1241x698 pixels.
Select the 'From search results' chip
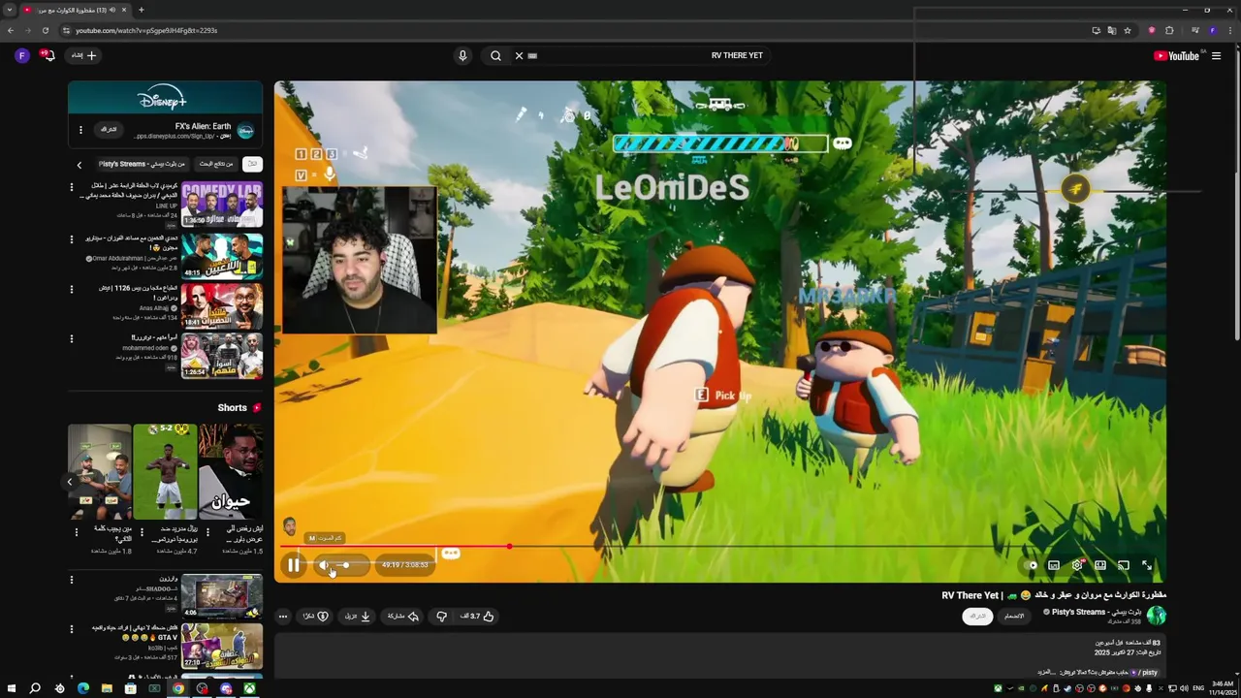coord(215,164)
